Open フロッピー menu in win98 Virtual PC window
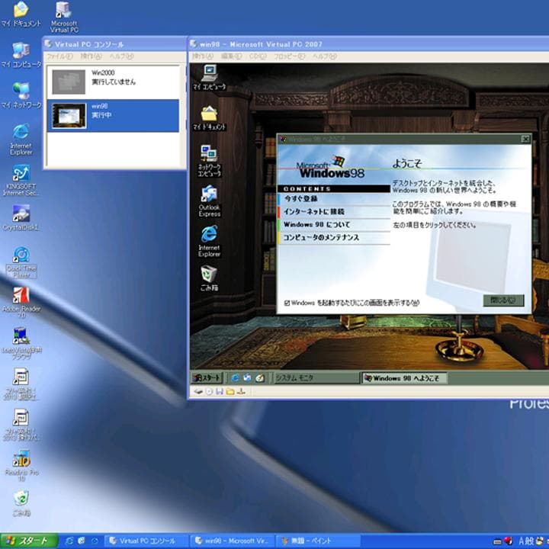This screenshot has width=549, height=549. (289, 56)
